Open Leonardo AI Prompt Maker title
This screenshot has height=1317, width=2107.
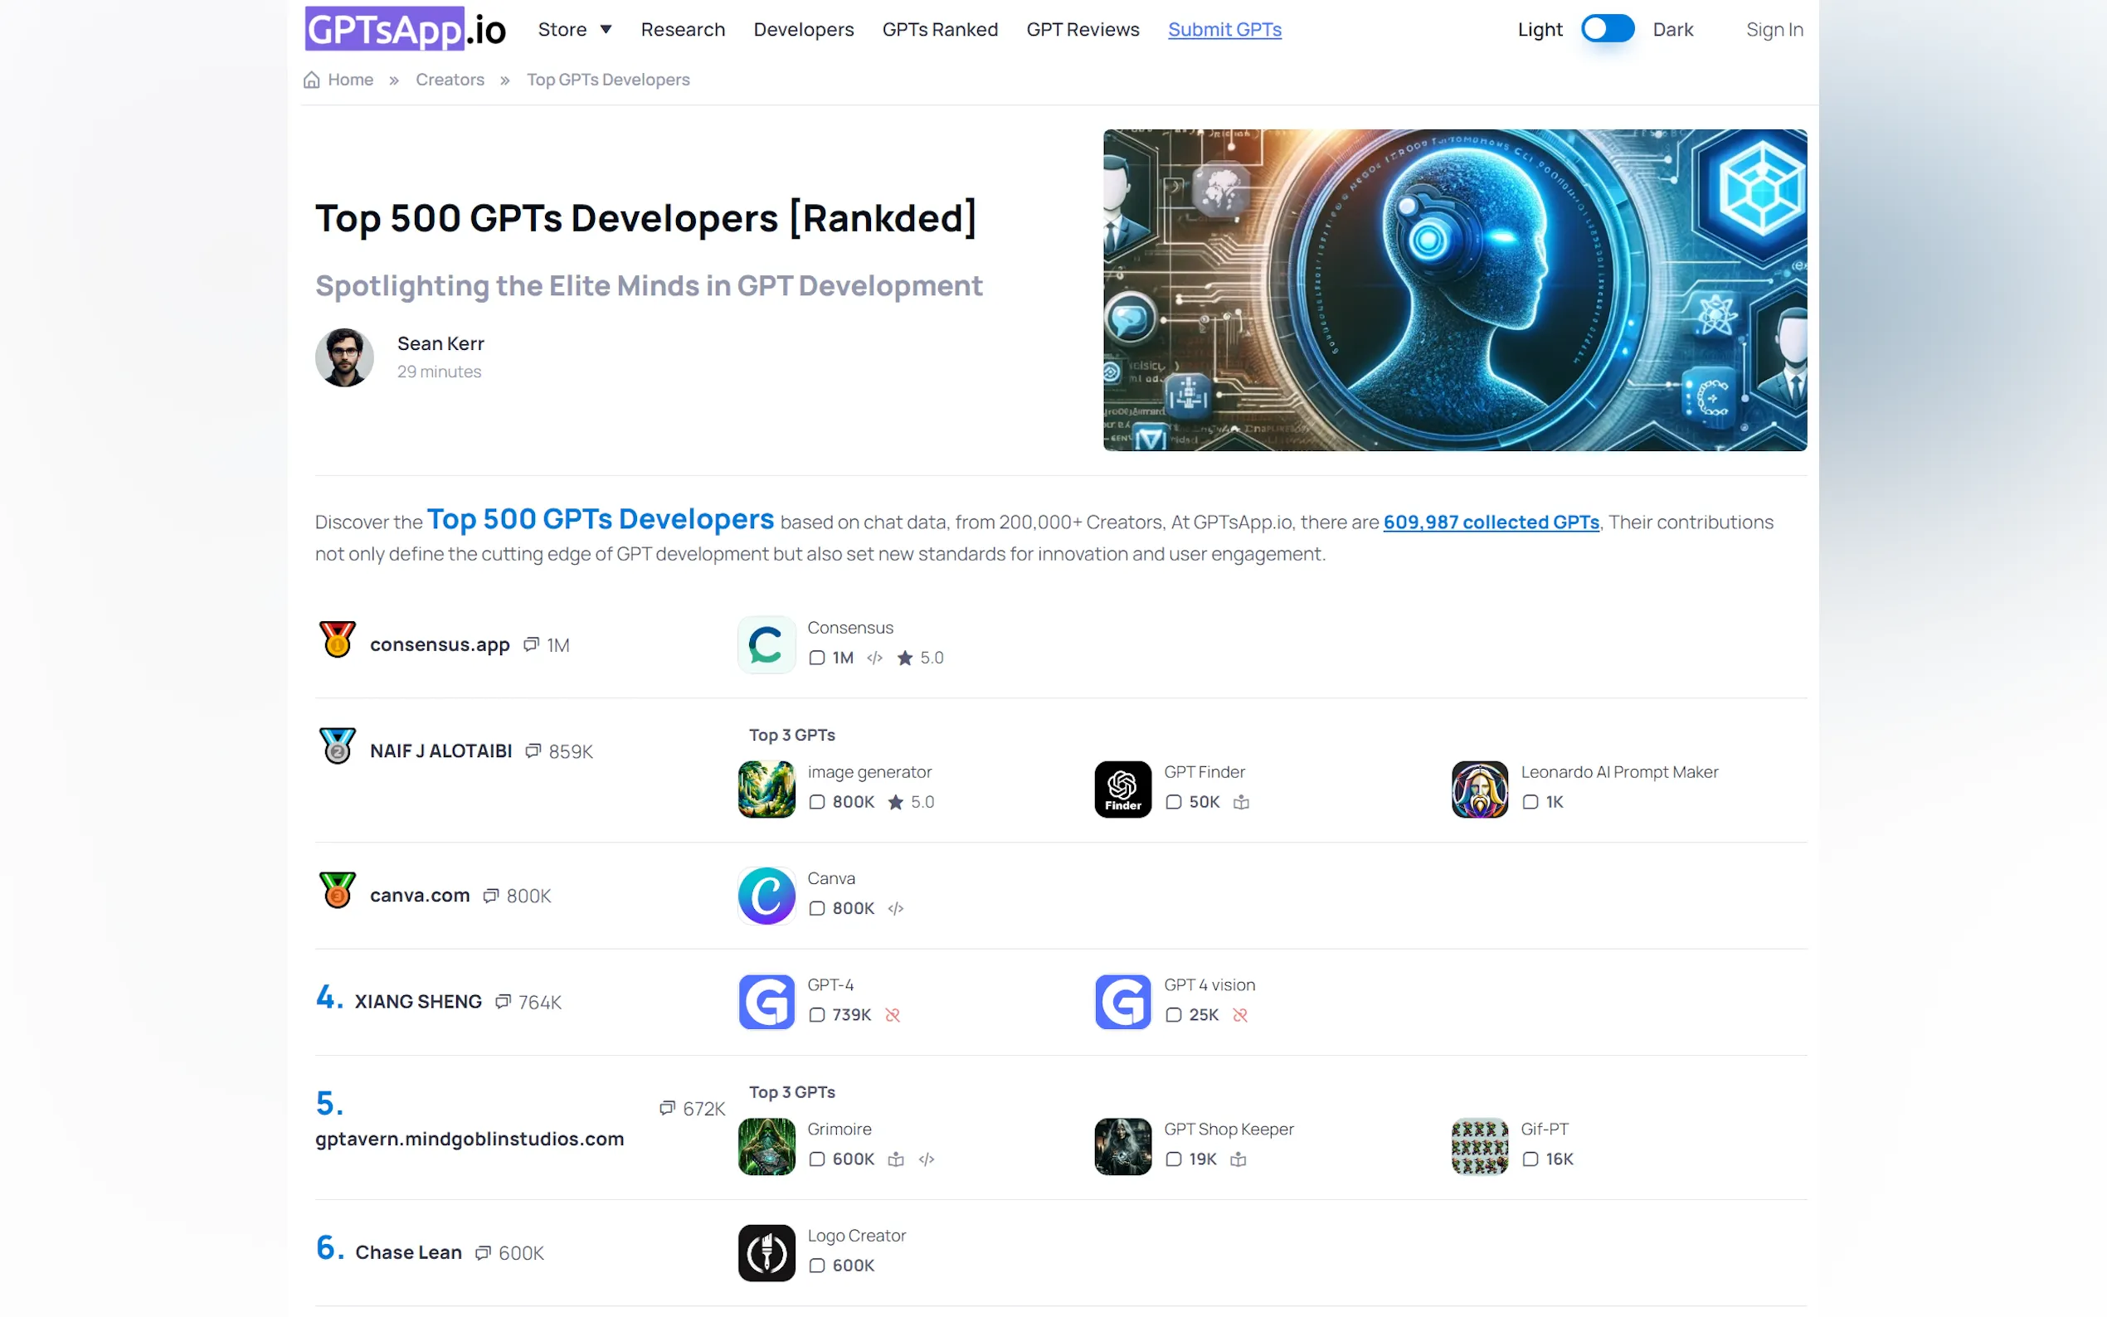tap(1619, 773)
